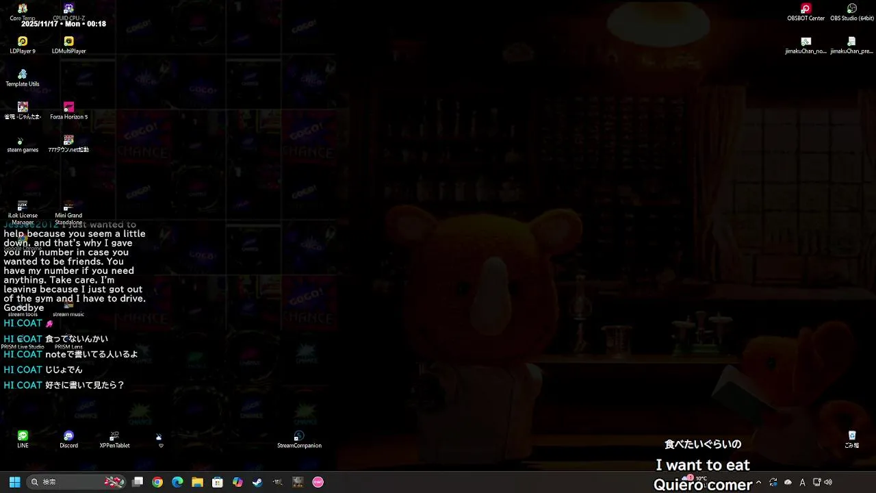The height and width of the screenshot is (493, 876).
Task: Open the CPUID CPU-Z desktop shortcut
Action: pos(68,12)
